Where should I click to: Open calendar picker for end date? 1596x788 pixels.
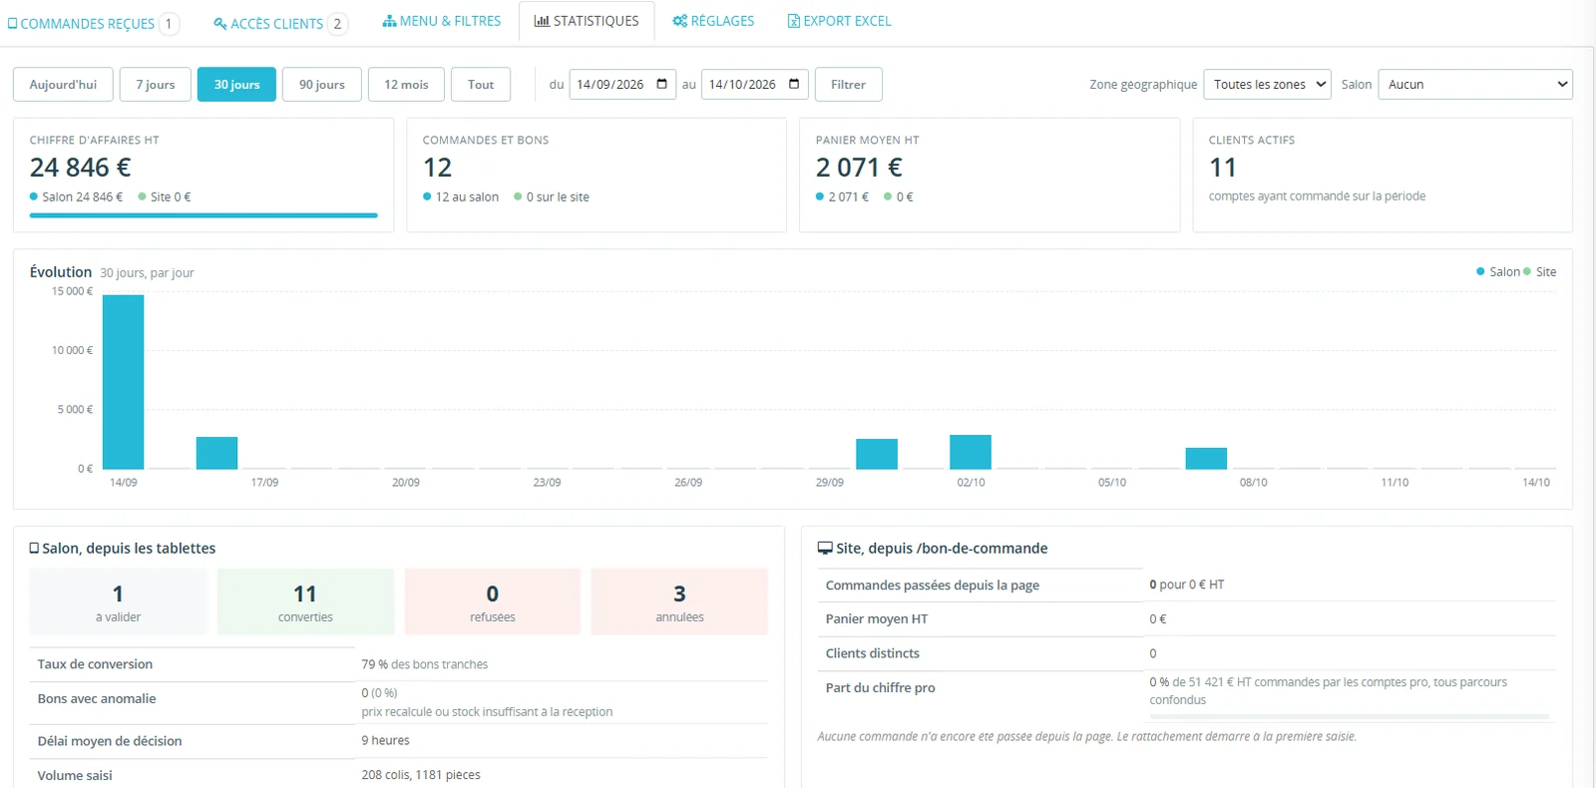click(794, 84)
